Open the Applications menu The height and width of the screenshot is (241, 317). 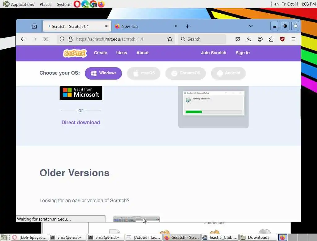coord(19,4)
